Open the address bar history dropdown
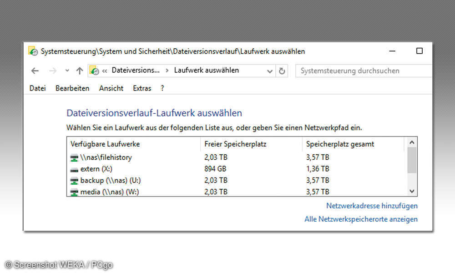This screenshot has height=273, width=455. point(270,71)
